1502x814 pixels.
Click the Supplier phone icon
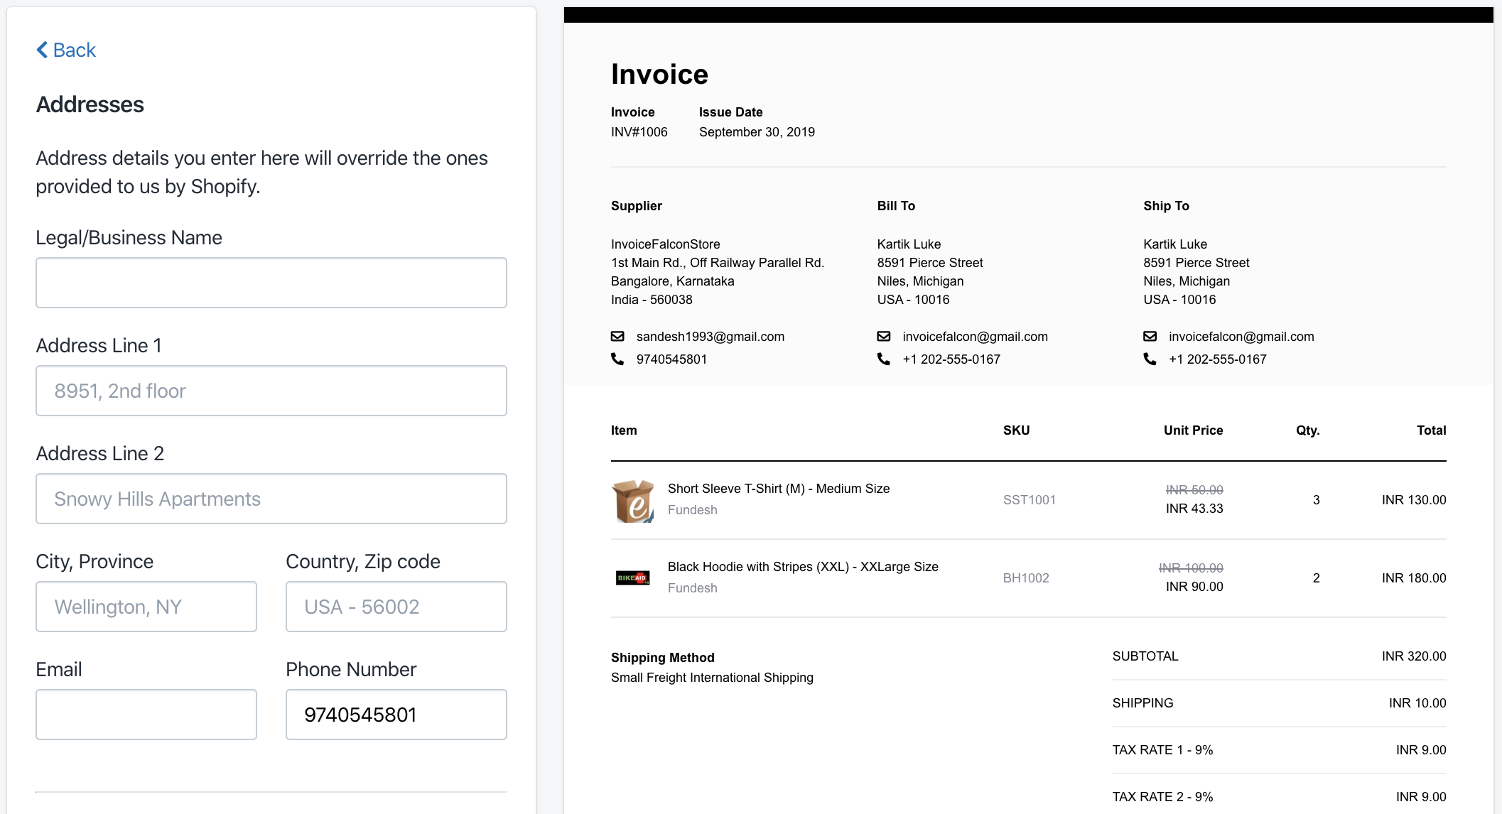[618, 359]
